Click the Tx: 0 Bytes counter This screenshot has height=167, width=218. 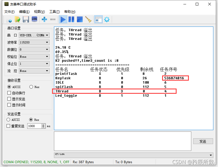point(124,162)
